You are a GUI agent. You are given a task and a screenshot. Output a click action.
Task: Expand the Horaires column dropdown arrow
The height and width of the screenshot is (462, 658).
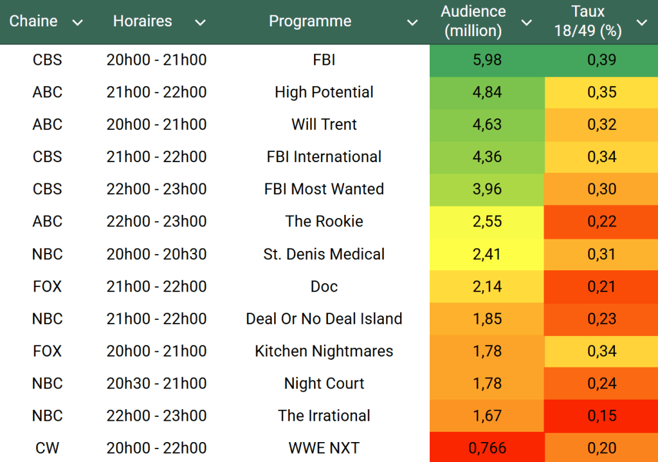coord(200,23)
